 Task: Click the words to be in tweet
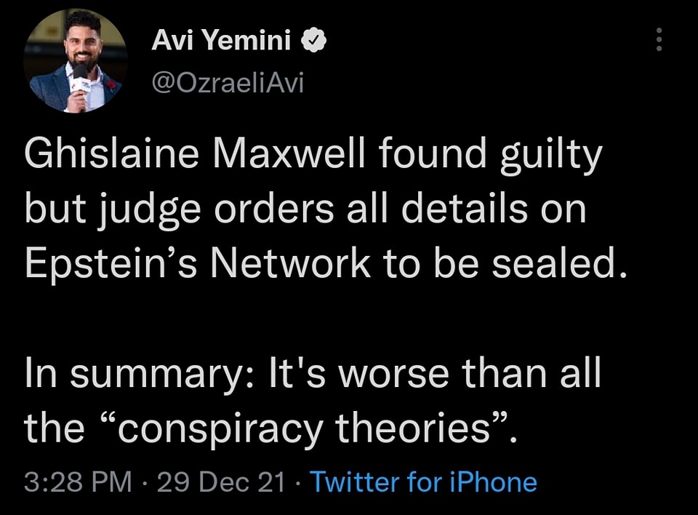tap(436, 263)
